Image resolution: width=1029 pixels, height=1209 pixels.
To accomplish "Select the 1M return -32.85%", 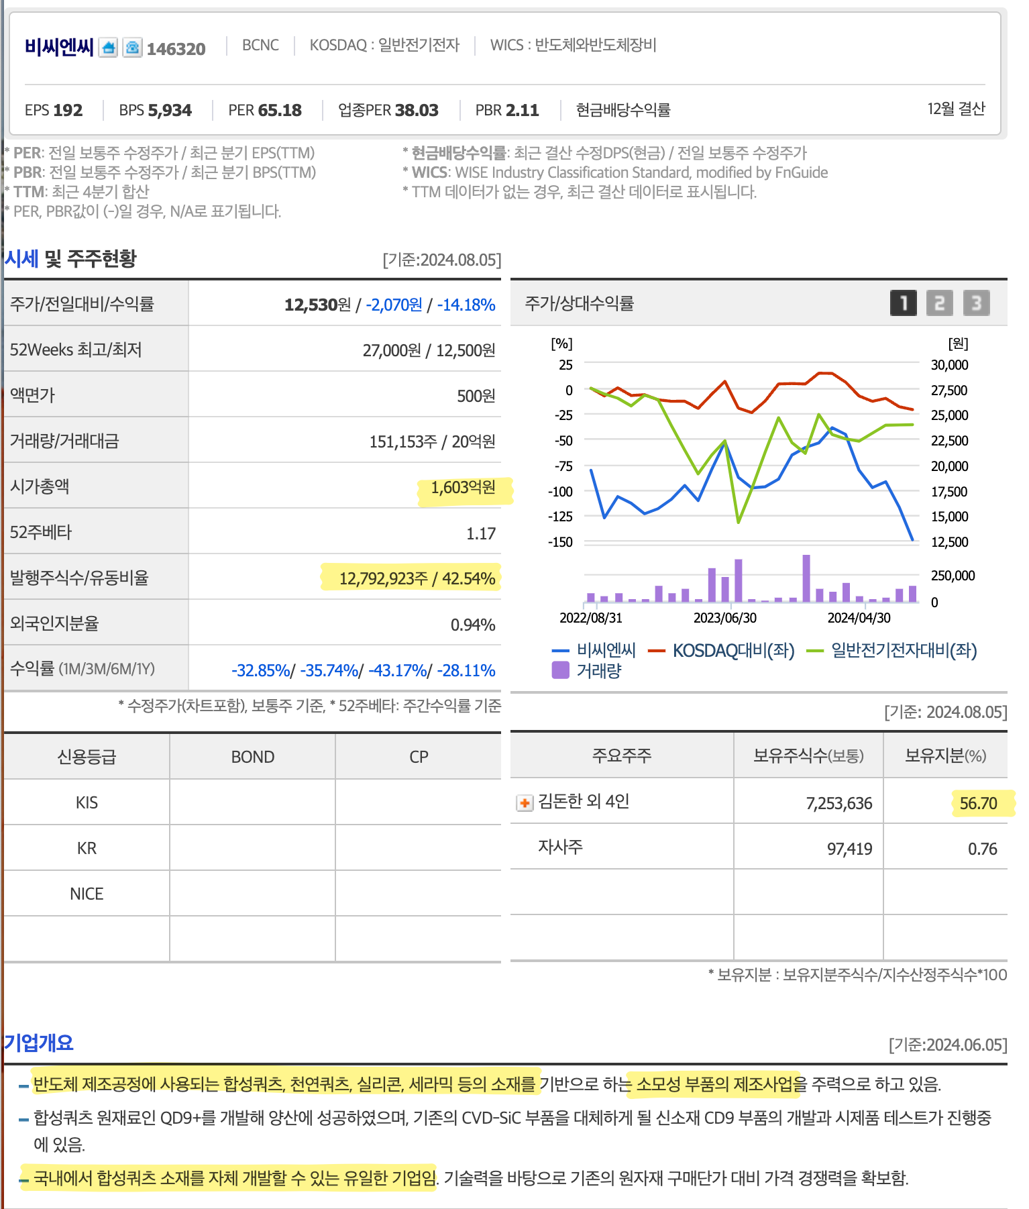I will (262, 670).
